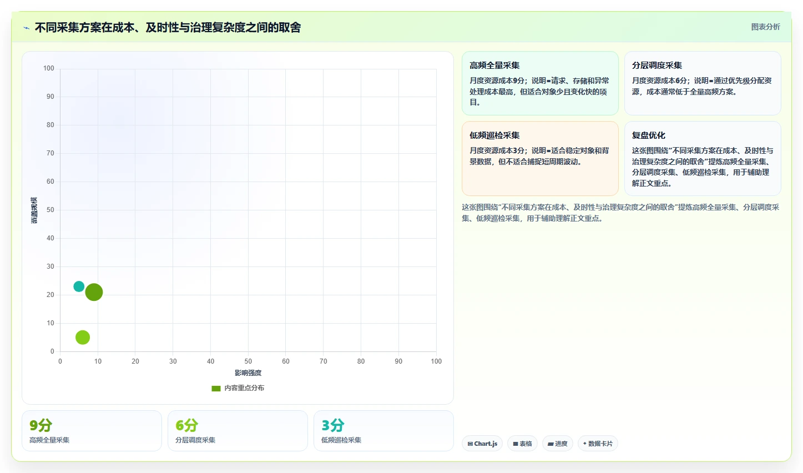Click the light green bubble near value 5
This screenshot has width=803, height=473.
83,338
